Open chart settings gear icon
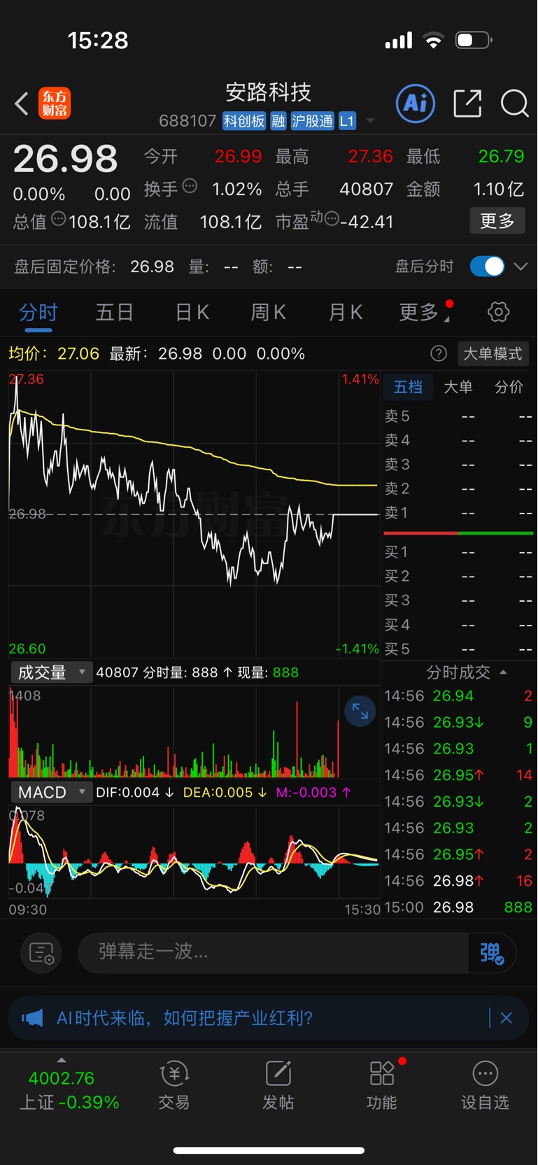Viewport: 538px width, 1165px height. (499, 312)
